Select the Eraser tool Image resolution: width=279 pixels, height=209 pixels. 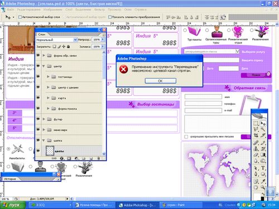coord(256,155)
